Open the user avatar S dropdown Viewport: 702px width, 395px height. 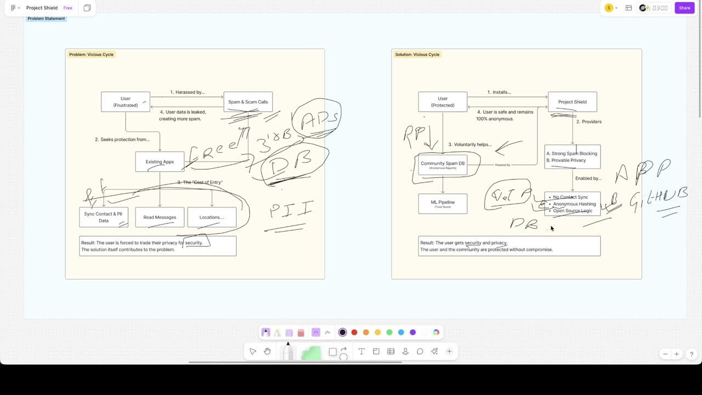click(611, 8)
